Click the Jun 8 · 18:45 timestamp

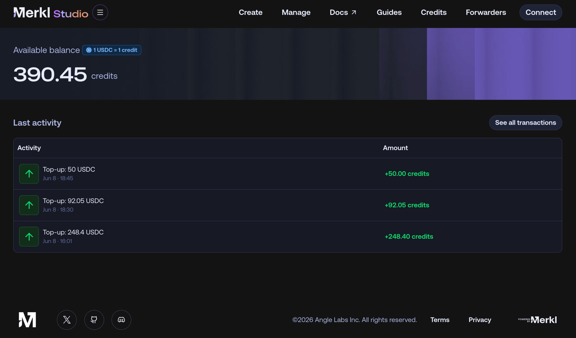click(x=58, y=178)
